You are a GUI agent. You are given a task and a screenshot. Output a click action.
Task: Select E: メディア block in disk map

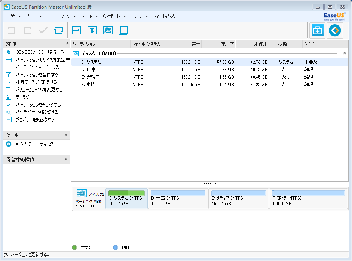tap(239, 199)
